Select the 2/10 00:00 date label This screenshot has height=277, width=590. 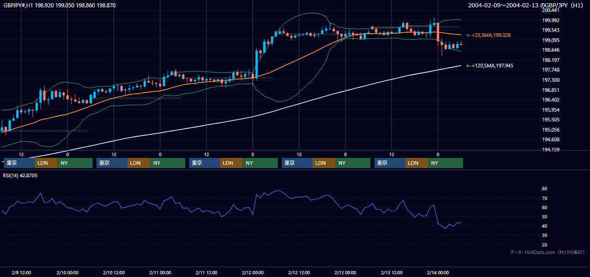coord(67,272)
